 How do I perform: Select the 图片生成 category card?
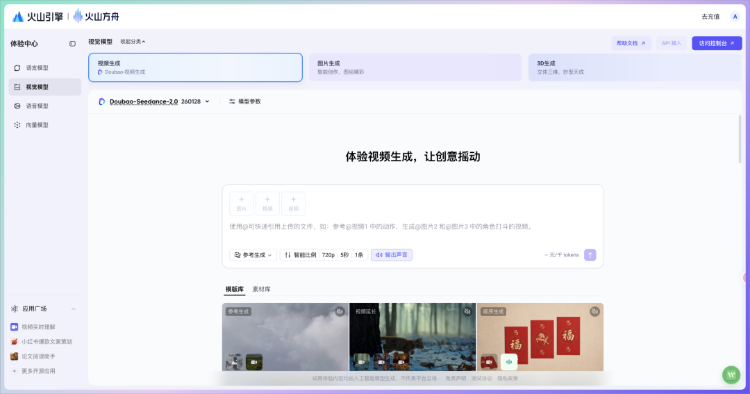tap(415, 67)
